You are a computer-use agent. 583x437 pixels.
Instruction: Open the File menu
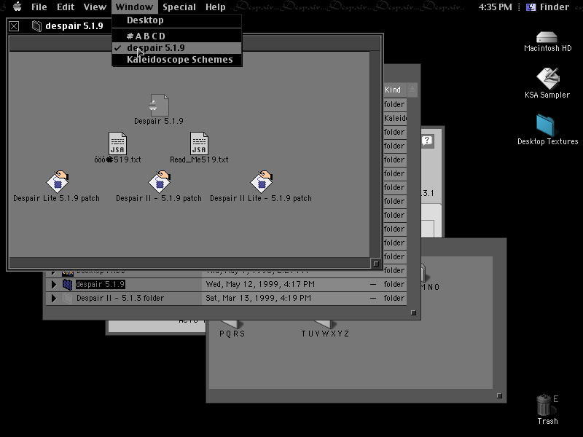[x=39, y=7]
